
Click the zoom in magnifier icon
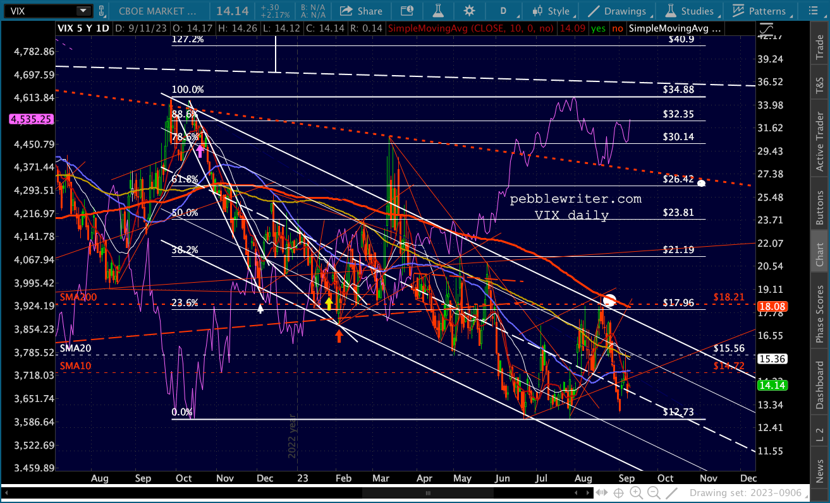click(x=636, y=493)
